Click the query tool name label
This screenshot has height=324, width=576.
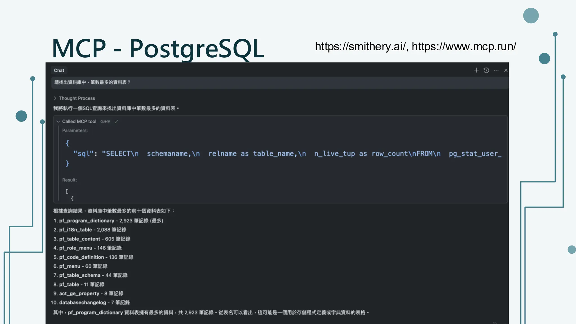point(105,121)
